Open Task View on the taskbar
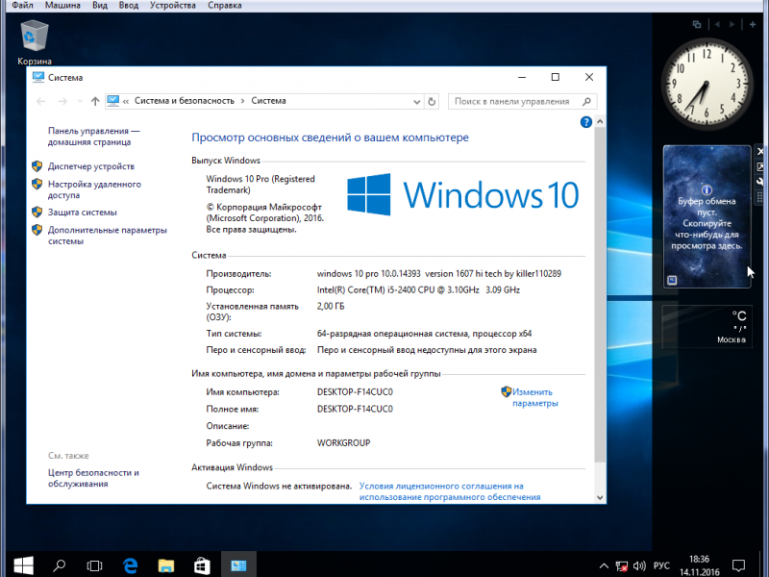Image resolution: width=769 pixels, height=577 pixels. pos(94,565)
